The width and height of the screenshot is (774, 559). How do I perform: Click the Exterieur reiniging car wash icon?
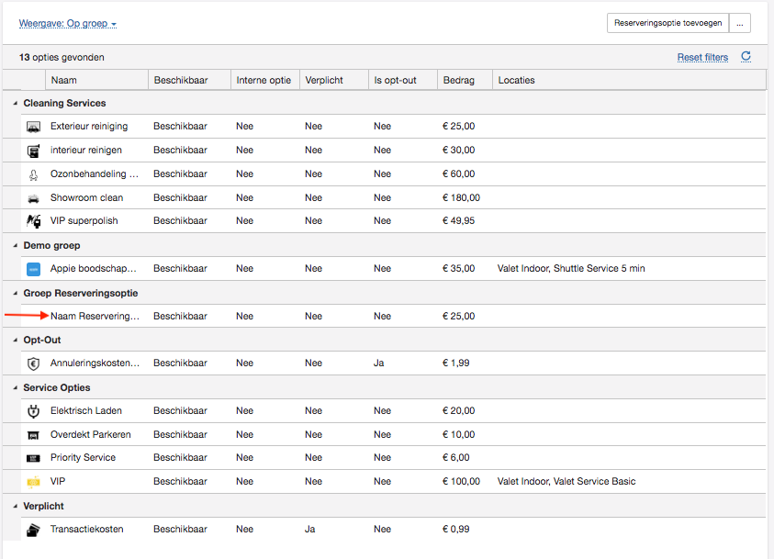33,127
